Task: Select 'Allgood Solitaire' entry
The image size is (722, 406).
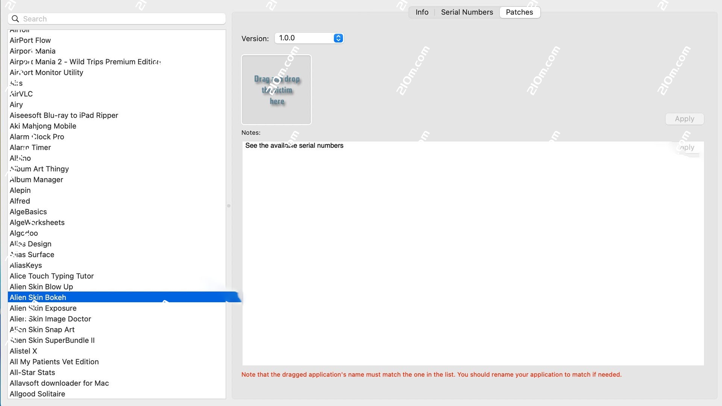Action: (117, 394)
